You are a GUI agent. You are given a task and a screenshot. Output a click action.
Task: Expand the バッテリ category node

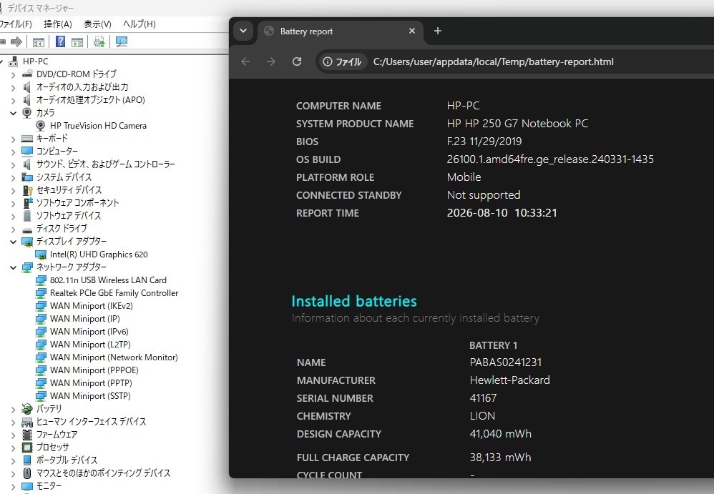click(x=13, y=410)
